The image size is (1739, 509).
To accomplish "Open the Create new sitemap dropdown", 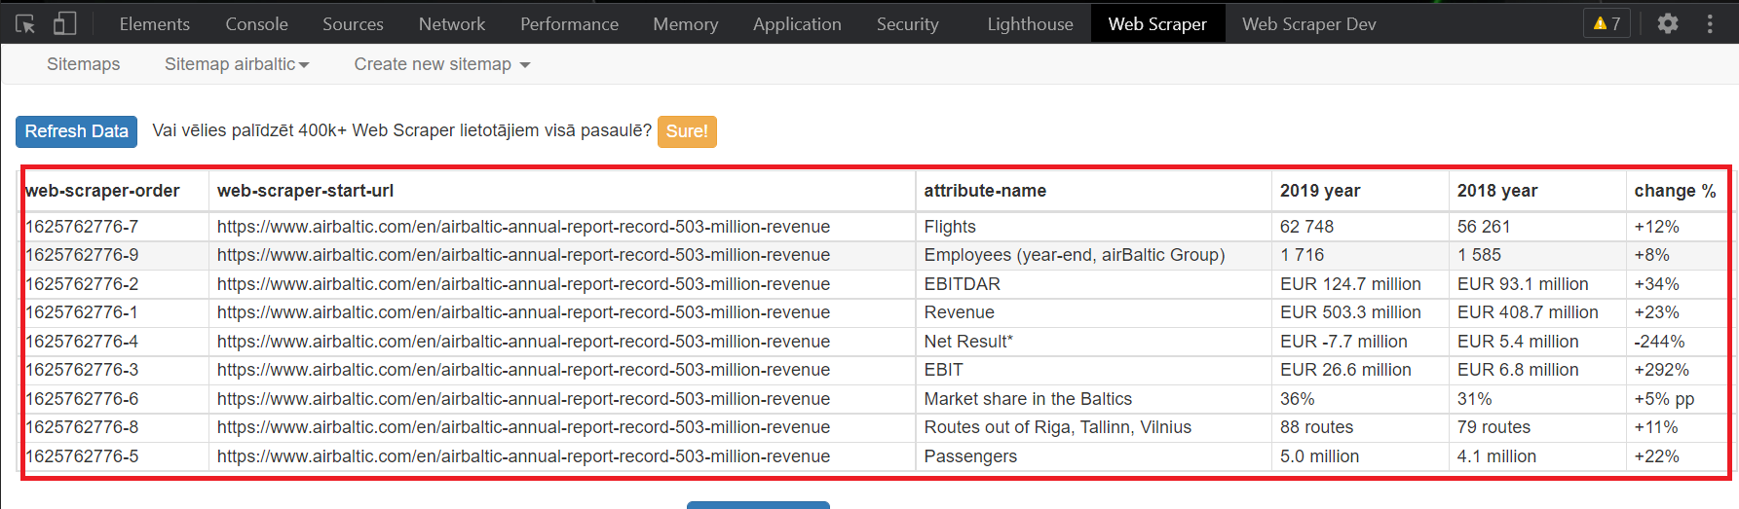I will pyautogui.click(x=441, y=64).
